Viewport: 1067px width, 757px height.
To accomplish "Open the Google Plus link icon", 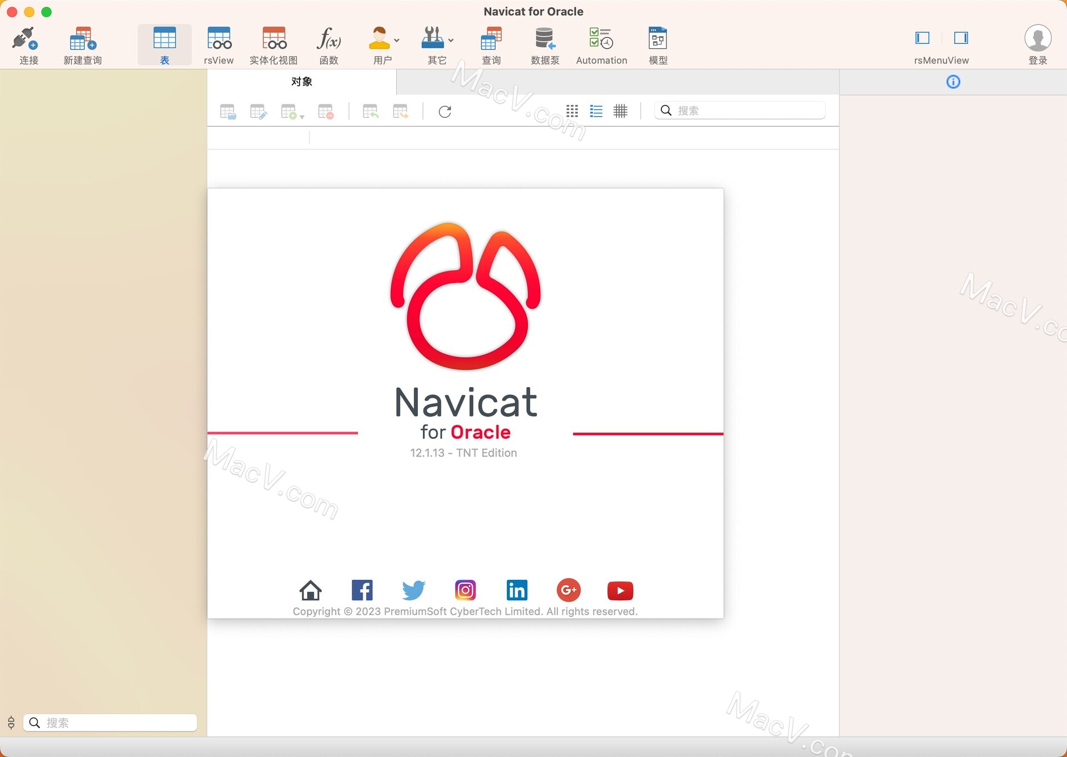I will pos(569,590).
